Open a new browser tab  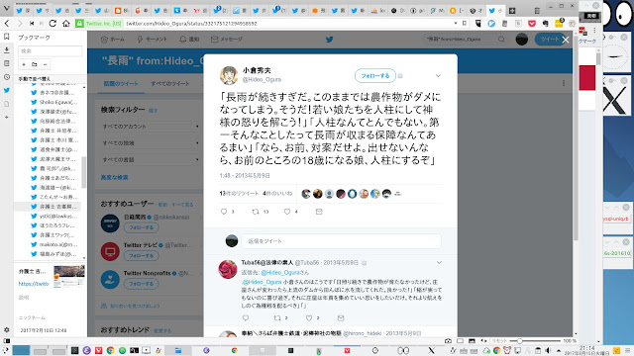[512, 11]
